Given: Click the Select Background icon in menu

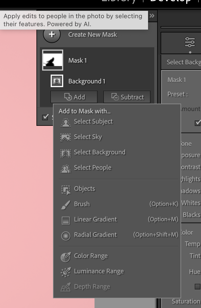Looking at the screenshot, I should click(x=66, y=153).
